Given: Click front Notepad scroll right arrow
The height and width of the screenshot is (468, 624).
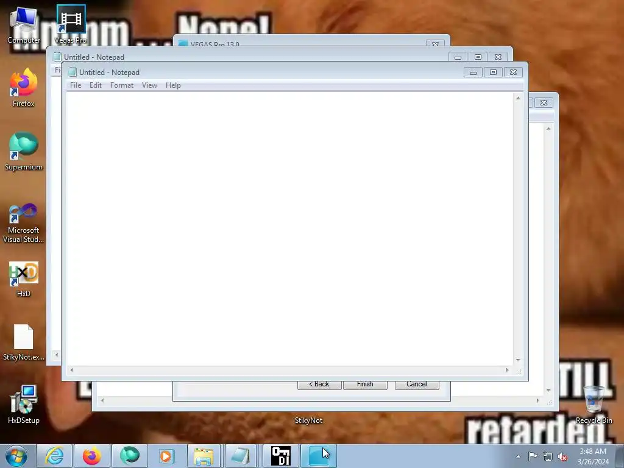Looking at the screenshot, I should (507, 370).
